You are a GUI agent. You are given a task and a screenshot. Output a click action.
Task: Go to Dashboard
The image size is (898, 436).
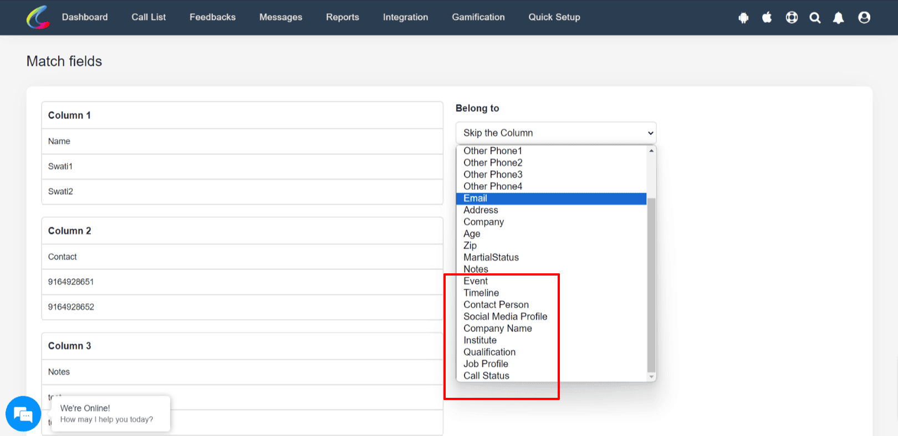[85, 17]
